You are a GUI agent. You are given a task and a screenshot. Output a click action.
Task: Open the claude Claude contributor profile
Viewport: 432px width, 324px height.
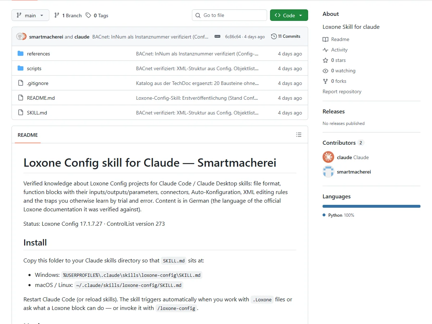[x=353, y=157]
